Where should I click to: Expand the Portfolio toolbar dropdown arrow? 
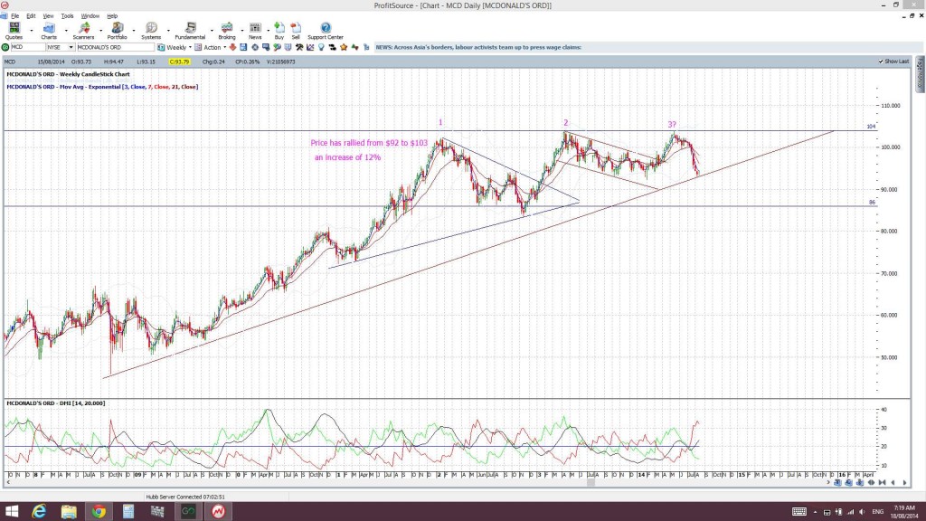(134, 30)
